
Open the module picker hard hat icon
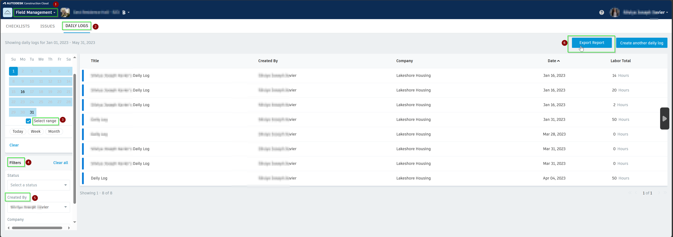click(7, 12)
